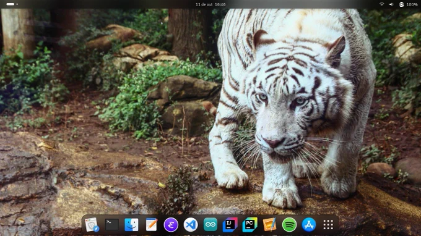The width and height of the screenshot is (421, 236).
Task: Open the web browser dock icon
Action: 92,224
